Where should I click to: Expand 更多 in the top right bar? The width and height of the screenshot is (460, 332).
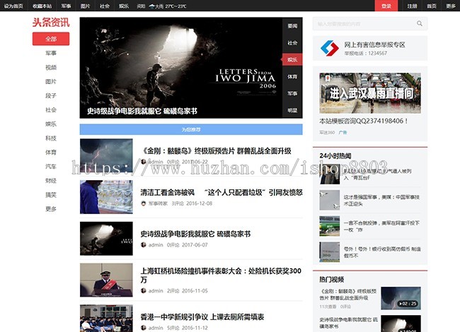451,6
